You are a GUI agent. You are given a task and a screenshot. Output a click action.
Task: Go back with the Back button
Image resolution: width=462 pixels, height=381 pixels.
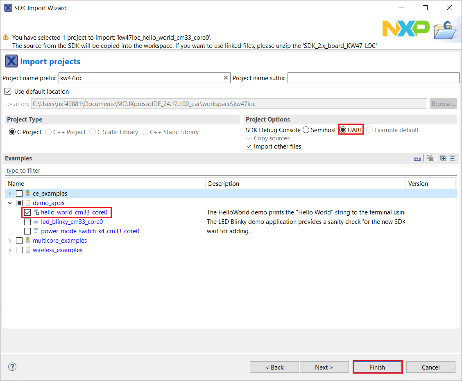pyautogui.click(x=274, y=367)
